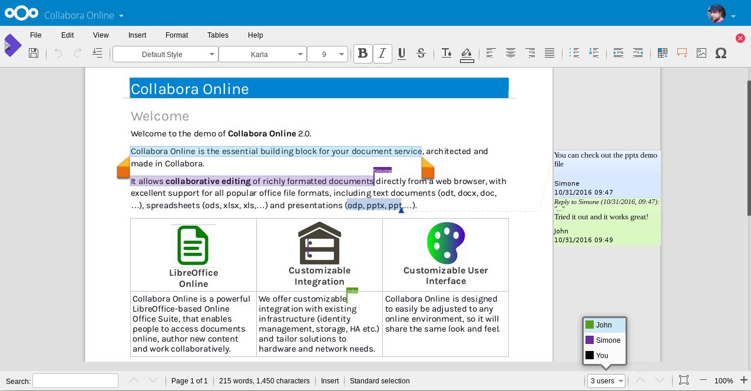Toggle Bold formatting
The image size is (751, 391).
(363, 54)
